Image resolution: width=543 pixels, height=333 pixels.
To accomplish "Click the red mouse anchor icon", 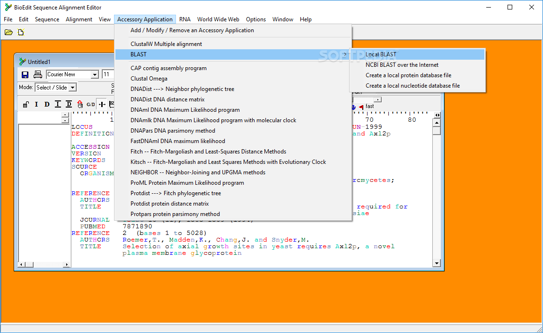I will tap(80, 104).
